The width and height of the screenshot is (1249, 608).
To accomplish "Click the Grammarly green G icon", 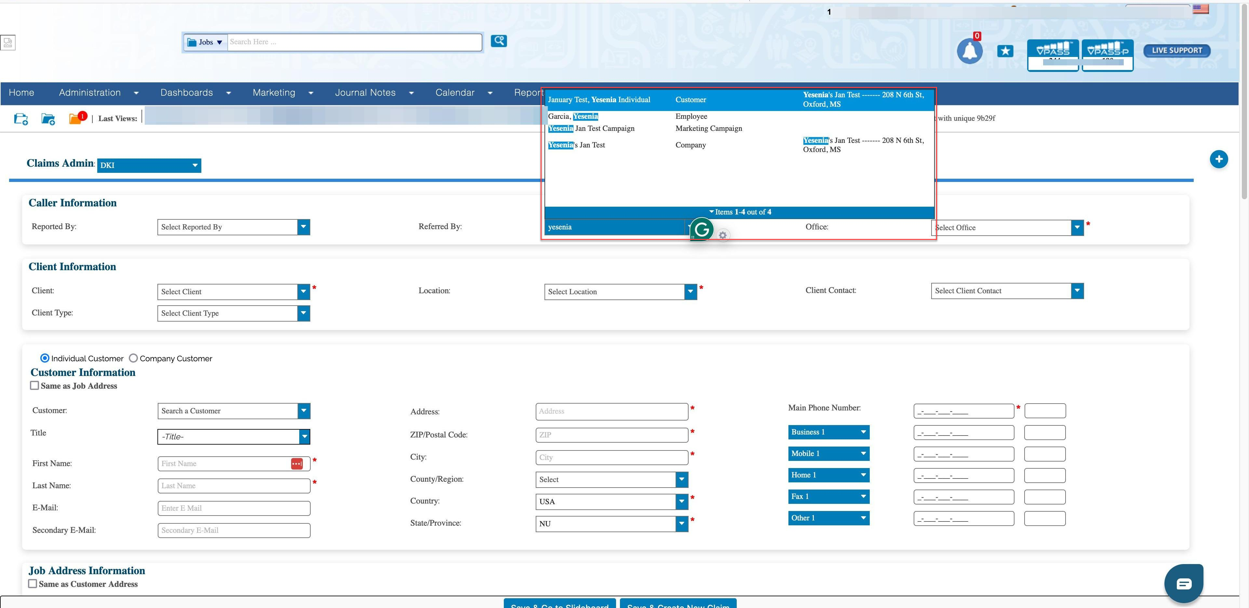I will coord(702,229).
